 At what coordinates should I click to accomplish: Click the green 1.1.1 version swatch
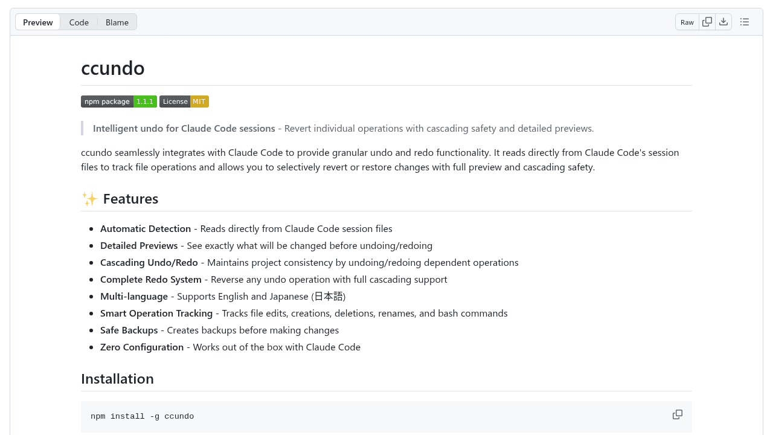(145, 101)
